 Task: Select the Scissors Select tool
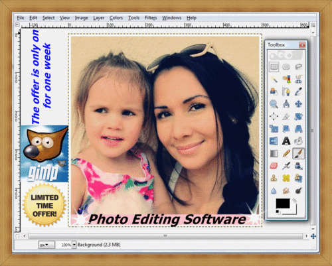pos(299,79)
